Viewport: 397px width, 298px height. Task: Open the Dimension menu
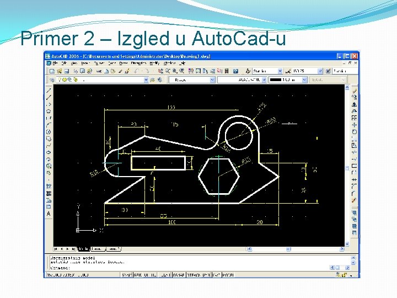click(x=138, y=63)
